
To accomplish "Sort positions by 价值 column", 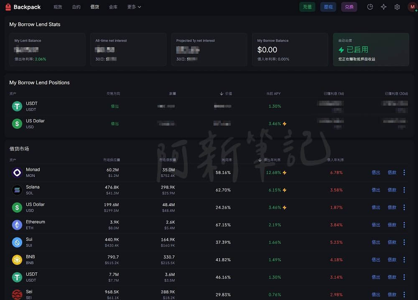I will click(x=226, y=93).
